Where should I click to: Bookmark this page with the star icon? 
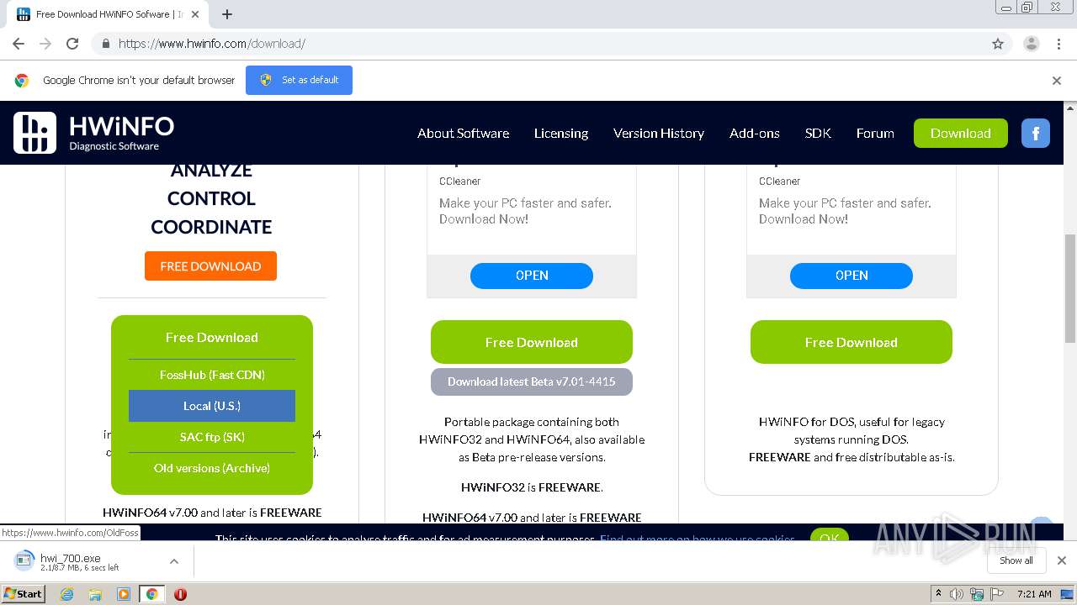(998, 44)
